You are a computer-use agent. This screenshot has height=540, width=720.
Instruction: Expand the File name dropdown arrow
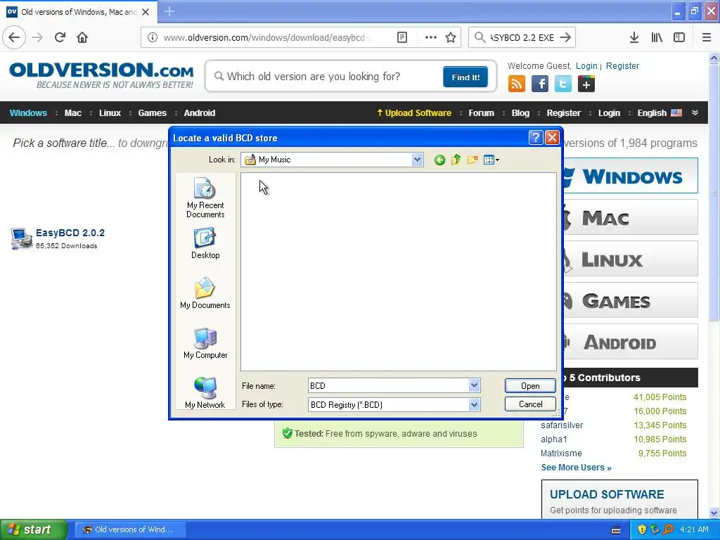pos(475,386)
